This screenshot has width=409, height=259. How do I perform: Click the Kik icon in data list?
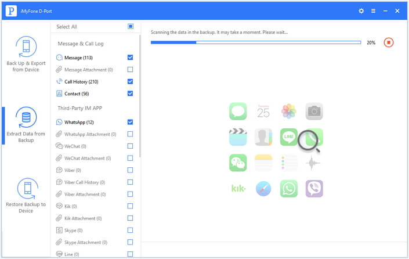click(59, 206)
